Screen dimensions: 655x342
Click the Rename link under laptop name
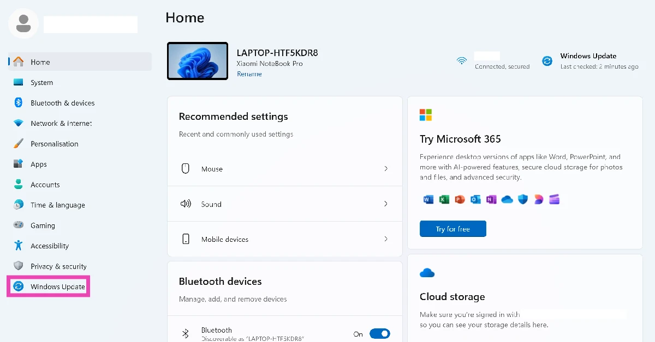coord(249,74)
